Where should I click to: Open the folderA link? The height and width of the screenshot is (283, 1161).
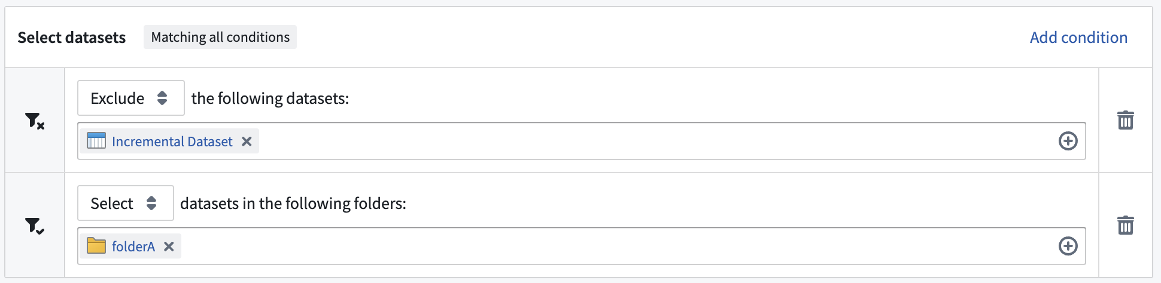pyautogui.click(x=133, y=247)
